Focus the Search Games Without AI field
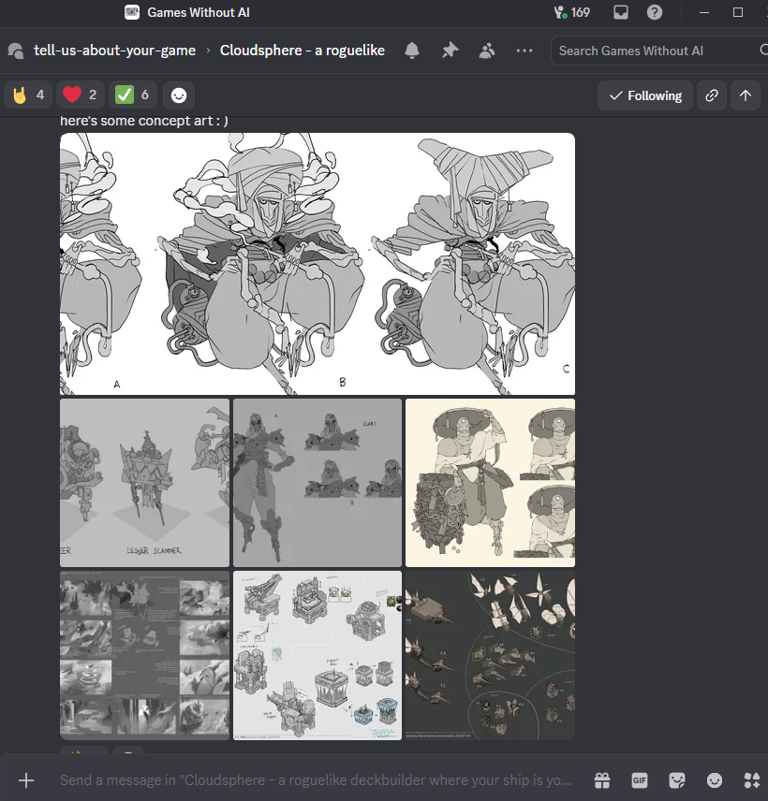Viewport: 768px width, 801px height. coord(657,51)
